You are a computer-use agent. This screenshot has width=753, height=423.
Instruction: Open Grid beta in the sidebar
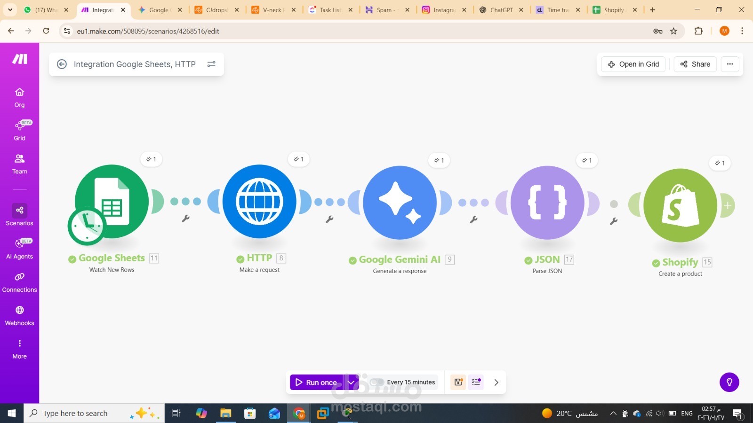pyautogui.click(x=20, y=131)
